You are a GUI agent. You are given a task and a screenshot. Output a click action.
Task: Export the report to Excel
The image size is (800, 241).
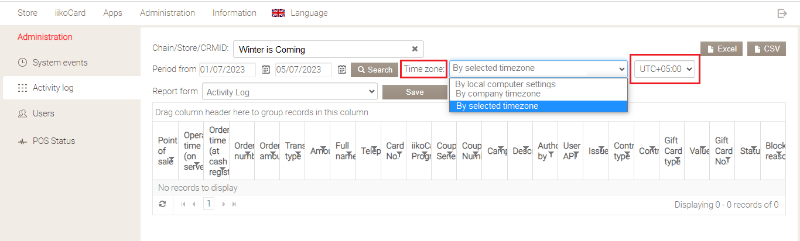pyautogui.click(x=722, y=49)
